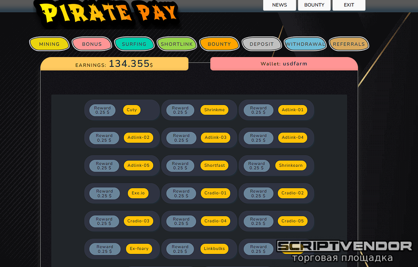Open the Shrinkme shortlink

point(214,110)
